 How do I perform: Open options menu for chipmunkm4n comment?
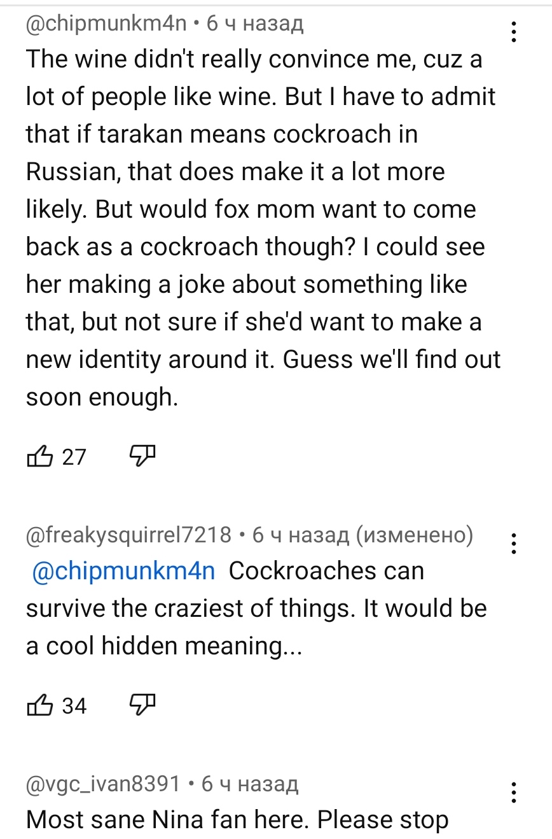514,31
